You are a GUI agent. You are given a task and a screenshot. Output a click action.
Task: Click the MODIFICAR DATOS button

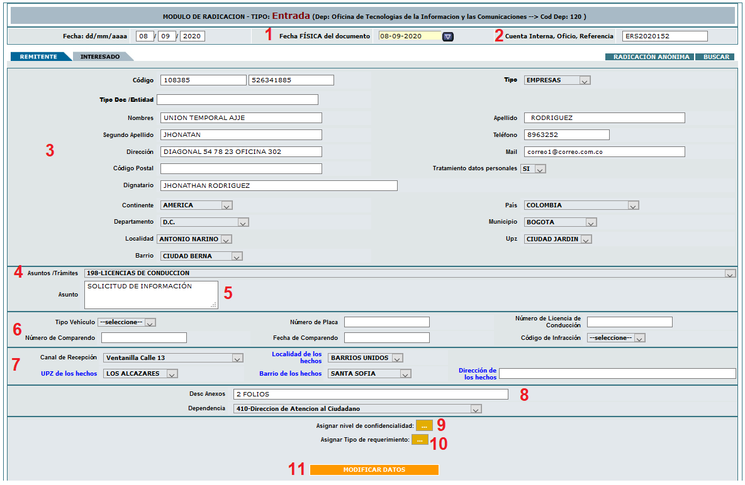point(374,469)
